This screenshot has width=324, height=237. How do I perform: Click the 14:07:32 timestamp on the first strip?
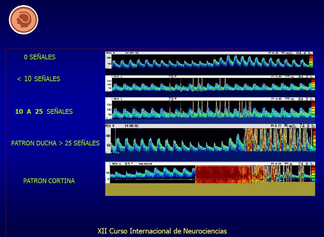coord(132,53)
